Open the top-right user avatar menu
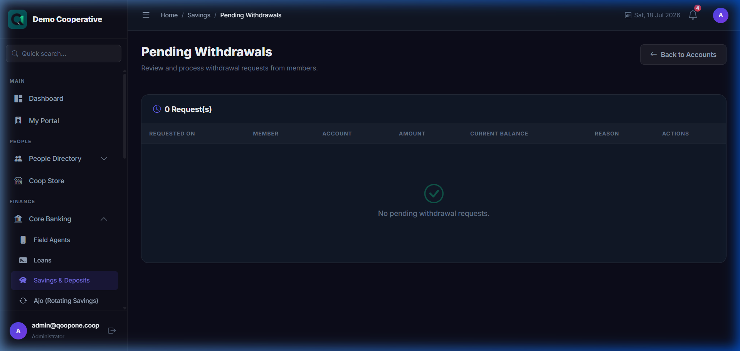 click(x=720, y=15)
